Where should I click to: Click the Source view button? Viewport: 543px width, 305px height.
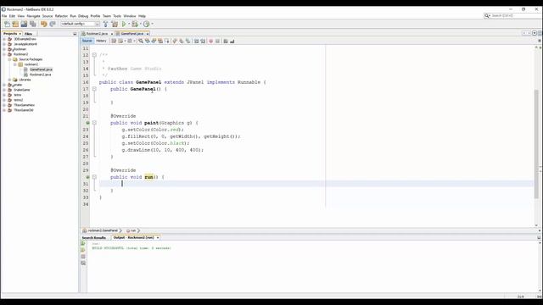point(87,41)
